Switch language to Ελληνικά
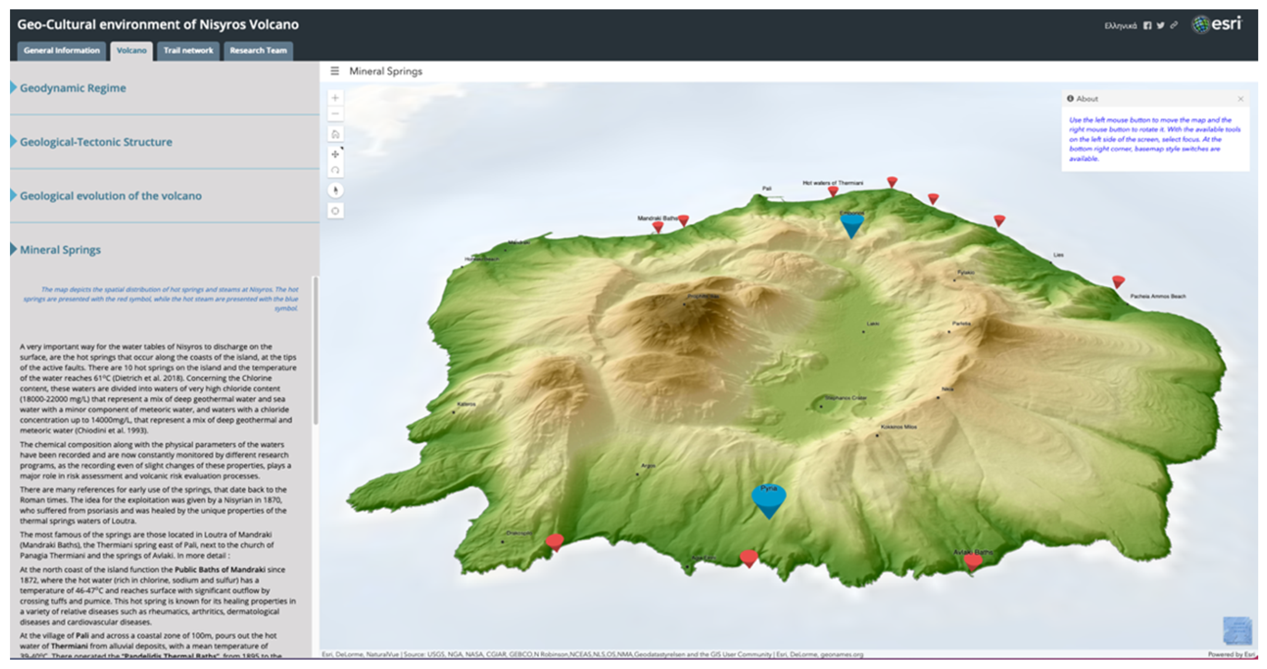The image size is (1267, 669). pyautogui.click(x=1120, y=25)
